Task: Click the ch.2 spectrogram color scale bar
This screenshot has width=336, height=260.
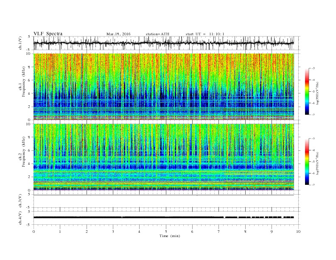Action: tap(307, 161)
